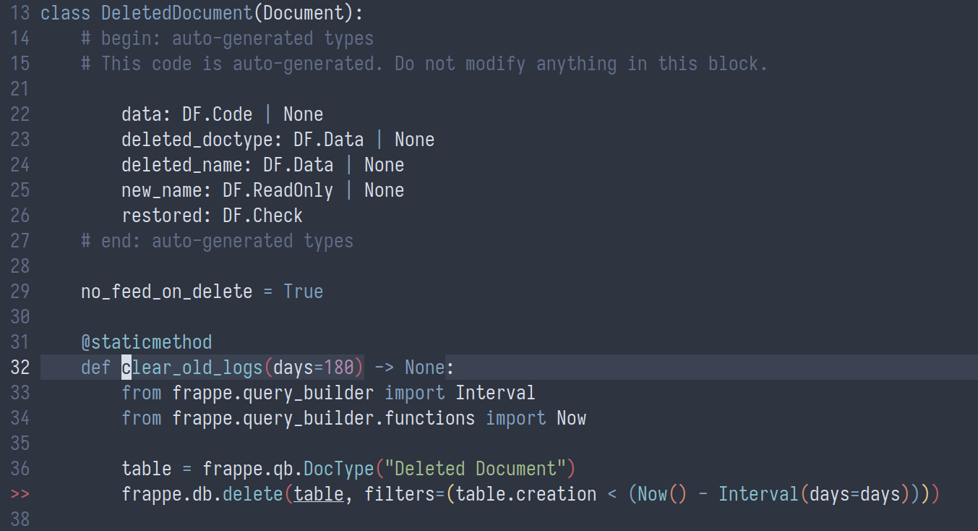Click the deleted_doctype field name
Image resolution: width=978 pixels, height=531 pixels.
click(x=202, y=140)
